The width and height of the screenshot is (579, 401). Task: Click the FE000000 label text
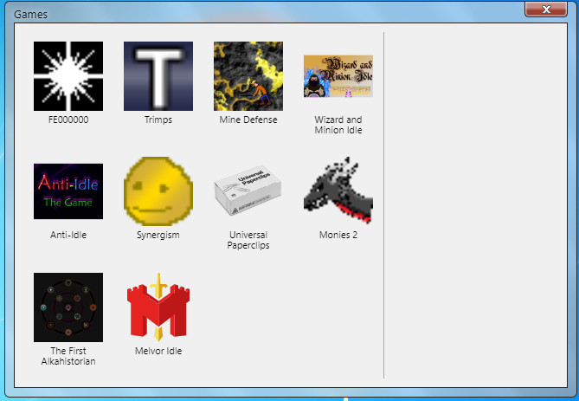tap(68, 120)
